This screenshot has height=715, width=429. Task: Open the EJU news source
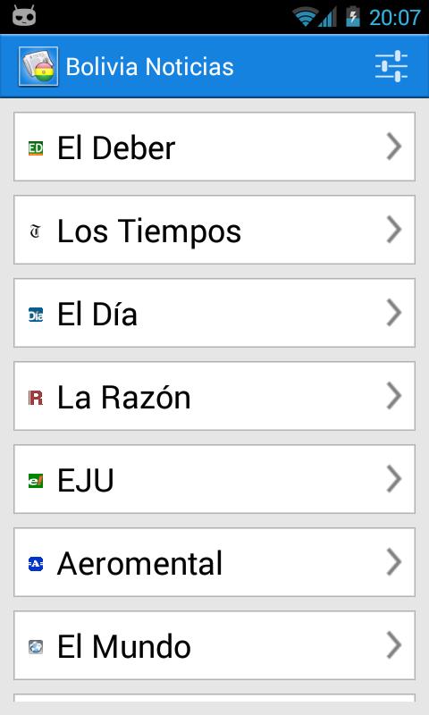coord(214,479)
